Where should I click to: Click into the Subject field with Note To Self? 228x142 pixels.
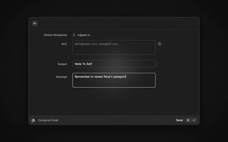pyautogui.click(x=114, y=64)
